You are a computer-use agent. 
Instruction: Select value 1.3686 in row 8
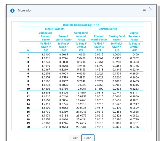point(46,81)
